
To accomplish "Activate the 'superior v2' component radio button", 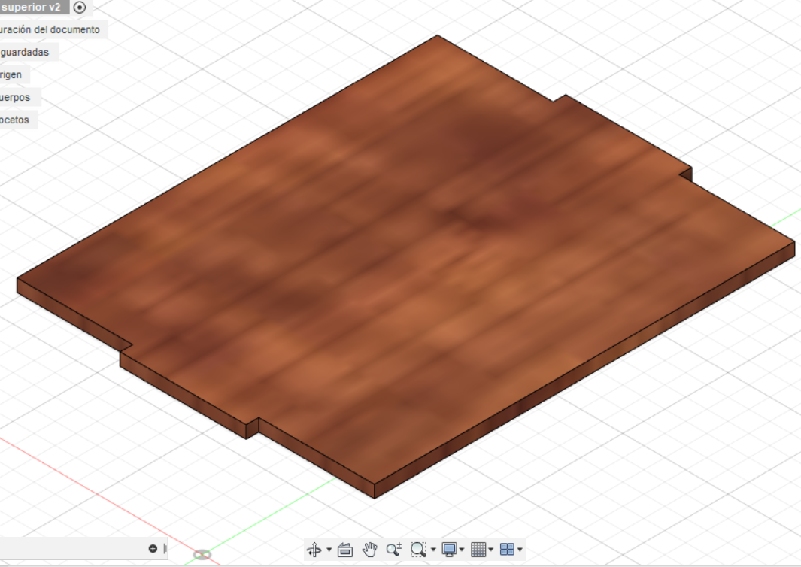I will click(79, 8).
